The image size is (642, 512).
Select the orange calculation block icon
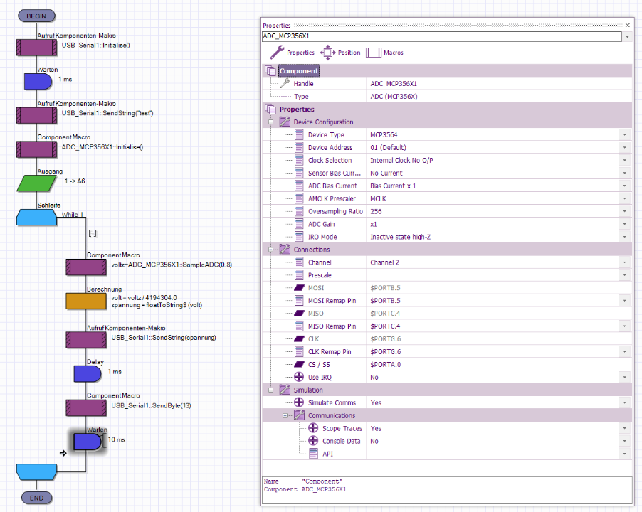pyautogui.click(x=86, y=301)
